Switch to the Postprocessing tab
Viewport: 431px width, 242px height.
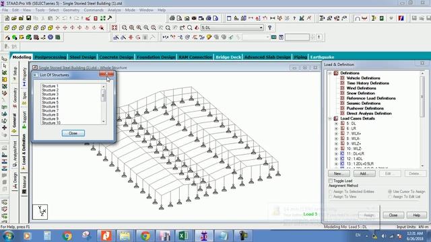(51, 57)
